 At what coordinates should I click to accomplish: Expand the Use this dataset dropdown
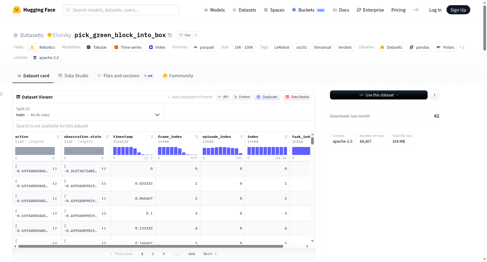(x=379, y=95)
